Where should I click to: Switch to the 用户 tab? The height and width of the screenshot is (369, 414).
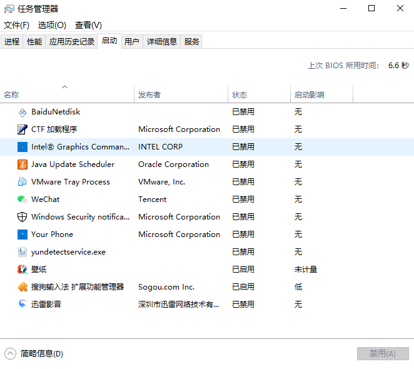tap(132, 41)
